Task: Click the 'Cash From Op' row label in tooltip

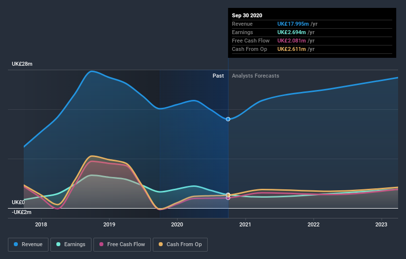Action: [x=249, y=49]
